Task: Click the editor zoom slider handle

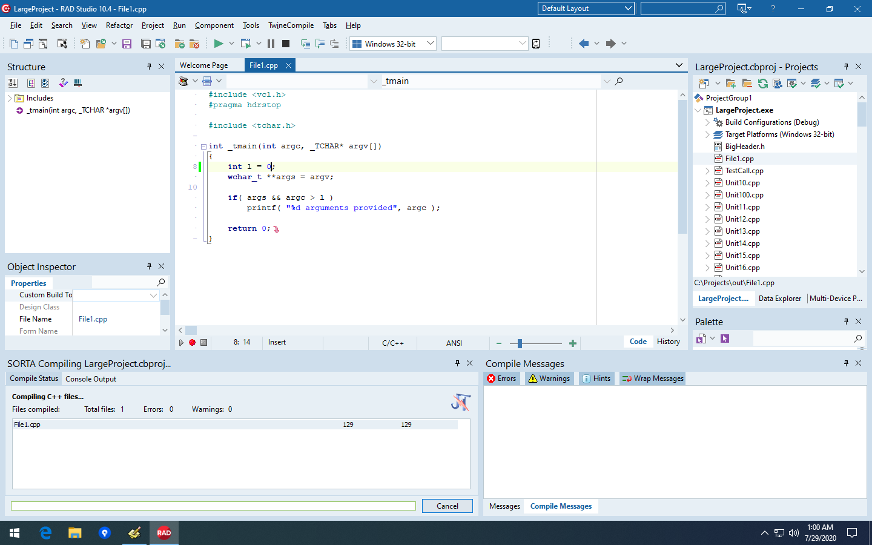Action: 520,343
